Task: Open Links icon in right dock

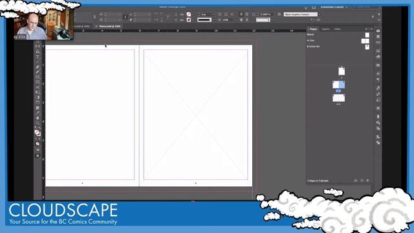Action: tap(378, 42)
